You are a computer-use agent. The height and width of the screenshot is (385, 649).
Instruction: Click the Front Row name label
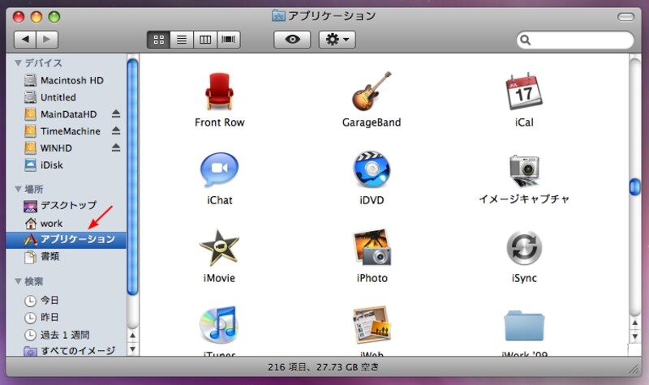(219, 122)
